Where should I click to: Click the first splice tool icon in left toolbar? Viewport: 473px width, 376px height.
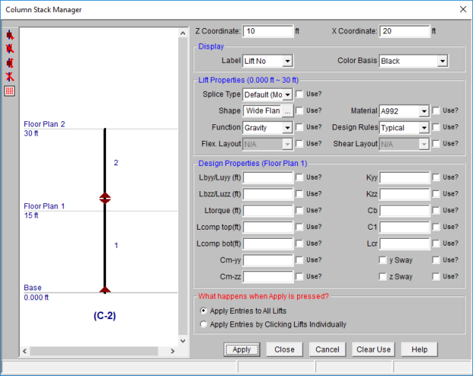tap(10, 35)
